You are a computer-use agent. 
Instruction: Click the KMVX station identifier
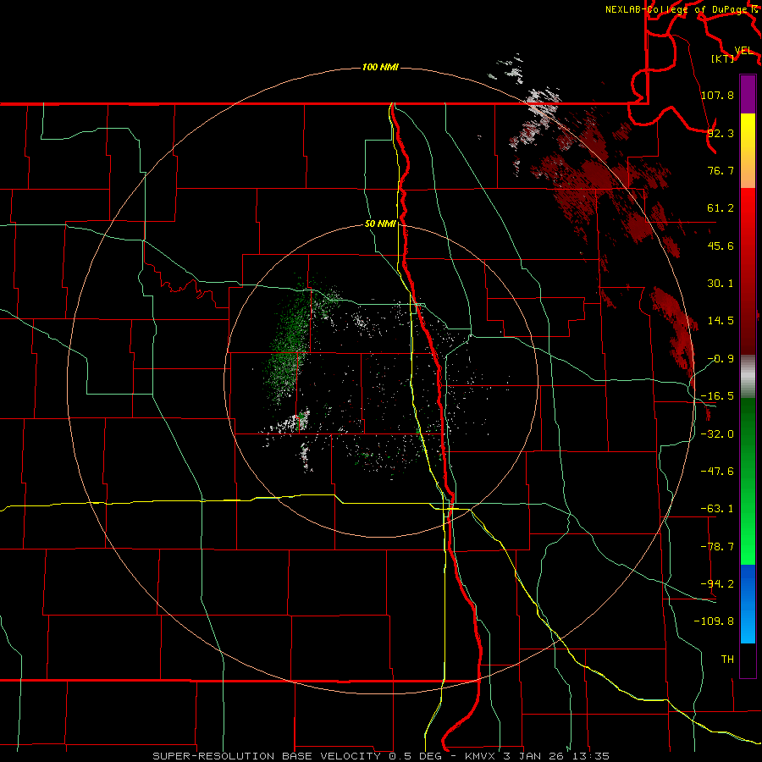pos(481,756)
